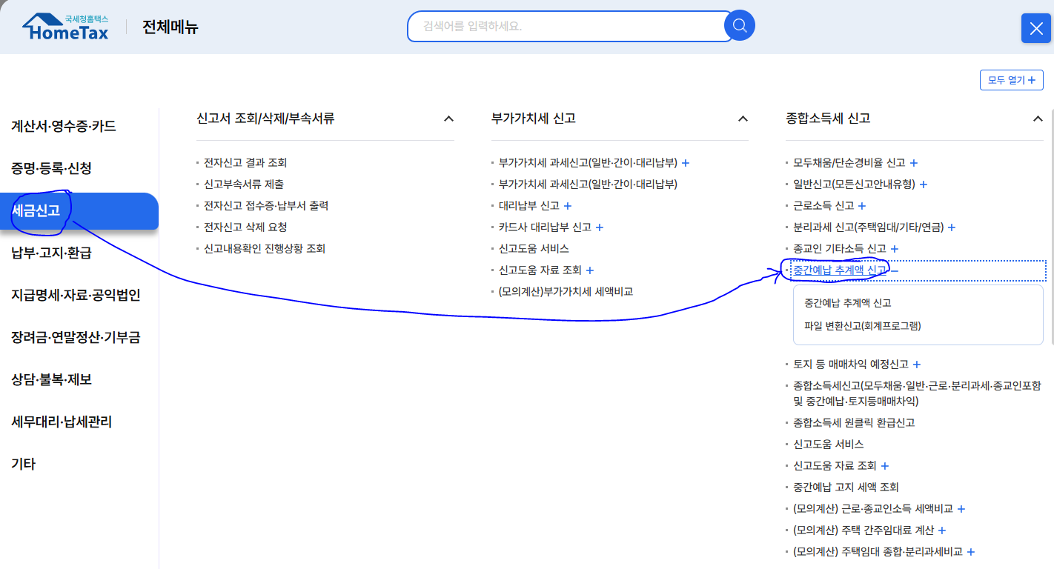The image size is (1054, 569).
Task: Close the full menu overlay
Action: [1035, 28]
